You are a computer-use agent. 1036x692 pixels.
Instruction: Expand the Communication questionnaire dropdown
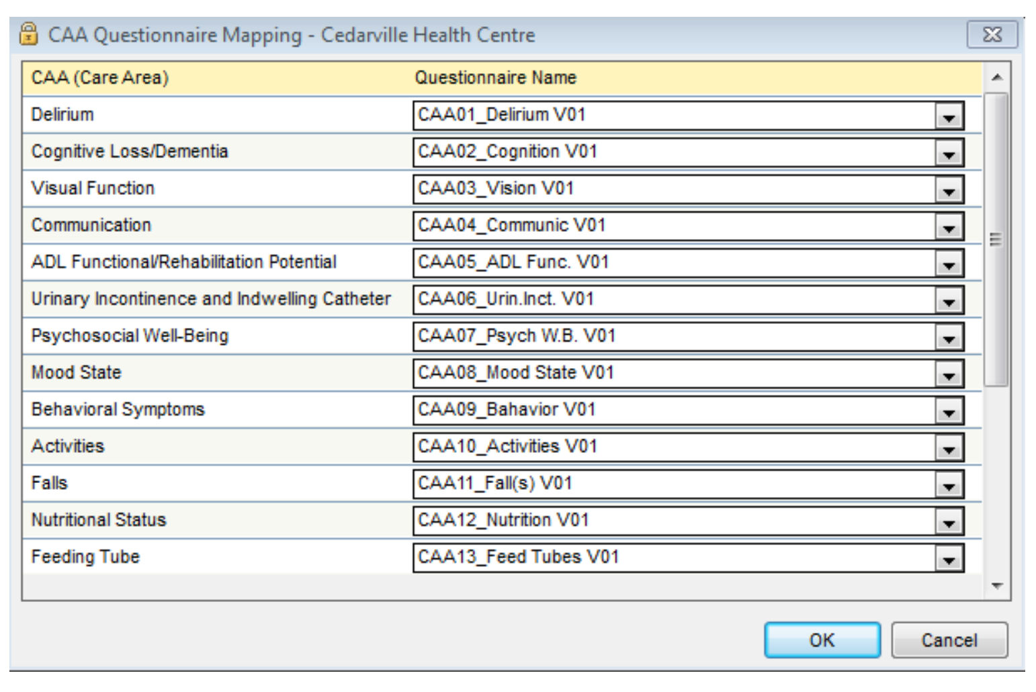pyautogui.click(x=949, y=227)
